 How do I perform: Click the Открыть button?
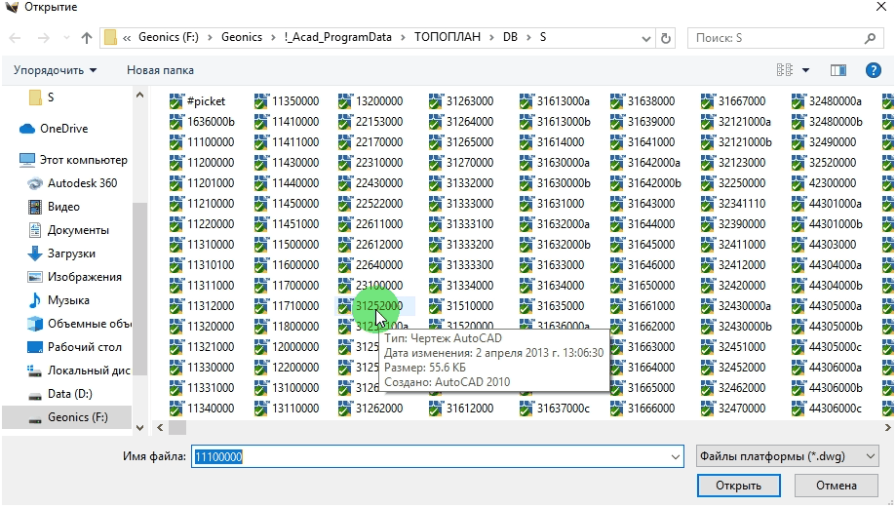[x=737, y=486]
